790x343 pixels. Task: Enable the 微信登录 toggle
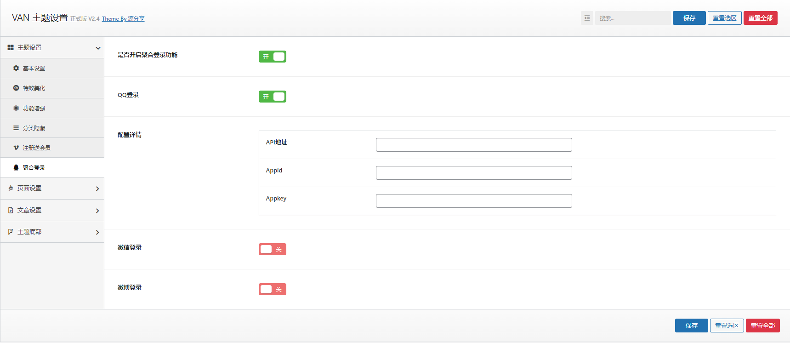click(272, 249)
